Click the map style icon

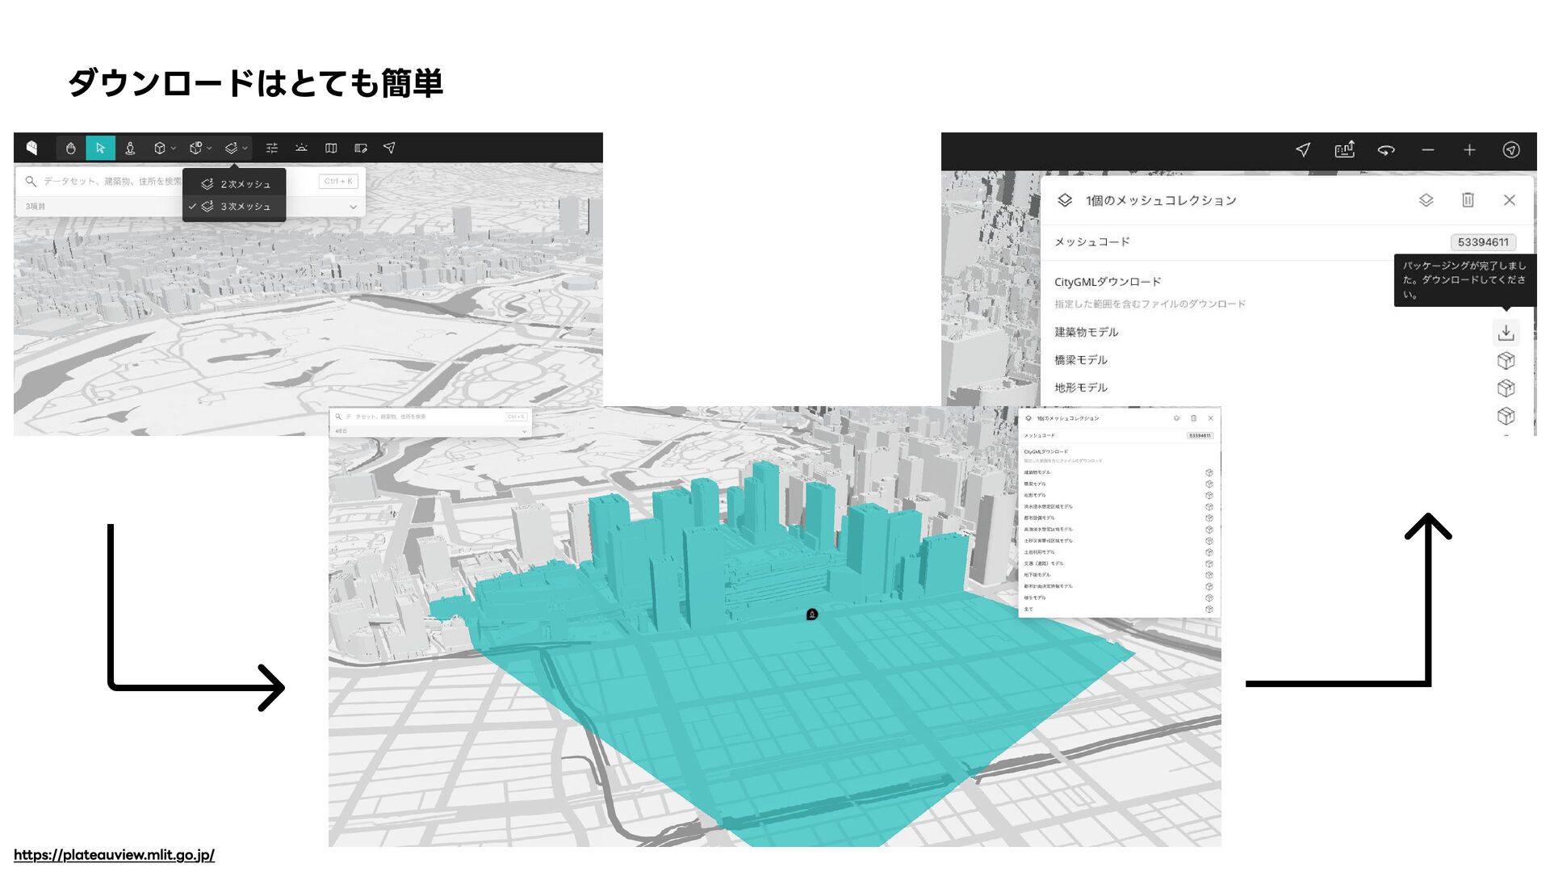331,148
